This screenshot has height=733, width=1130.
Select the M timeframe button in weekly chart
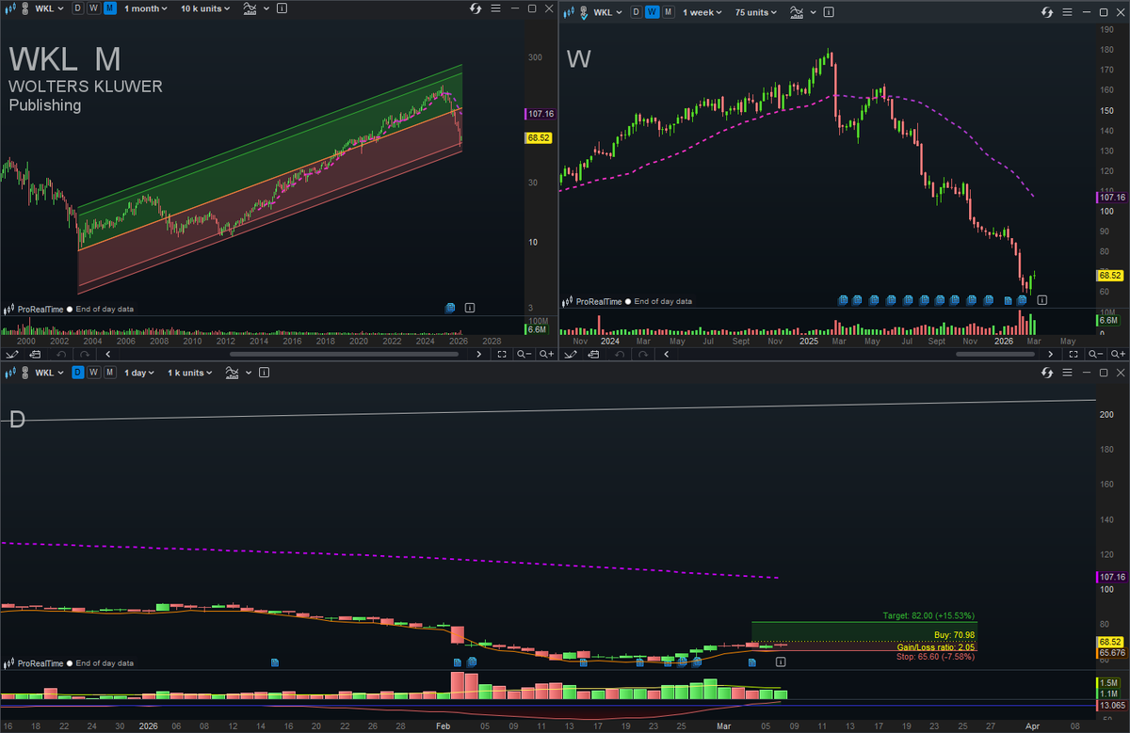[x=669, y=12]
